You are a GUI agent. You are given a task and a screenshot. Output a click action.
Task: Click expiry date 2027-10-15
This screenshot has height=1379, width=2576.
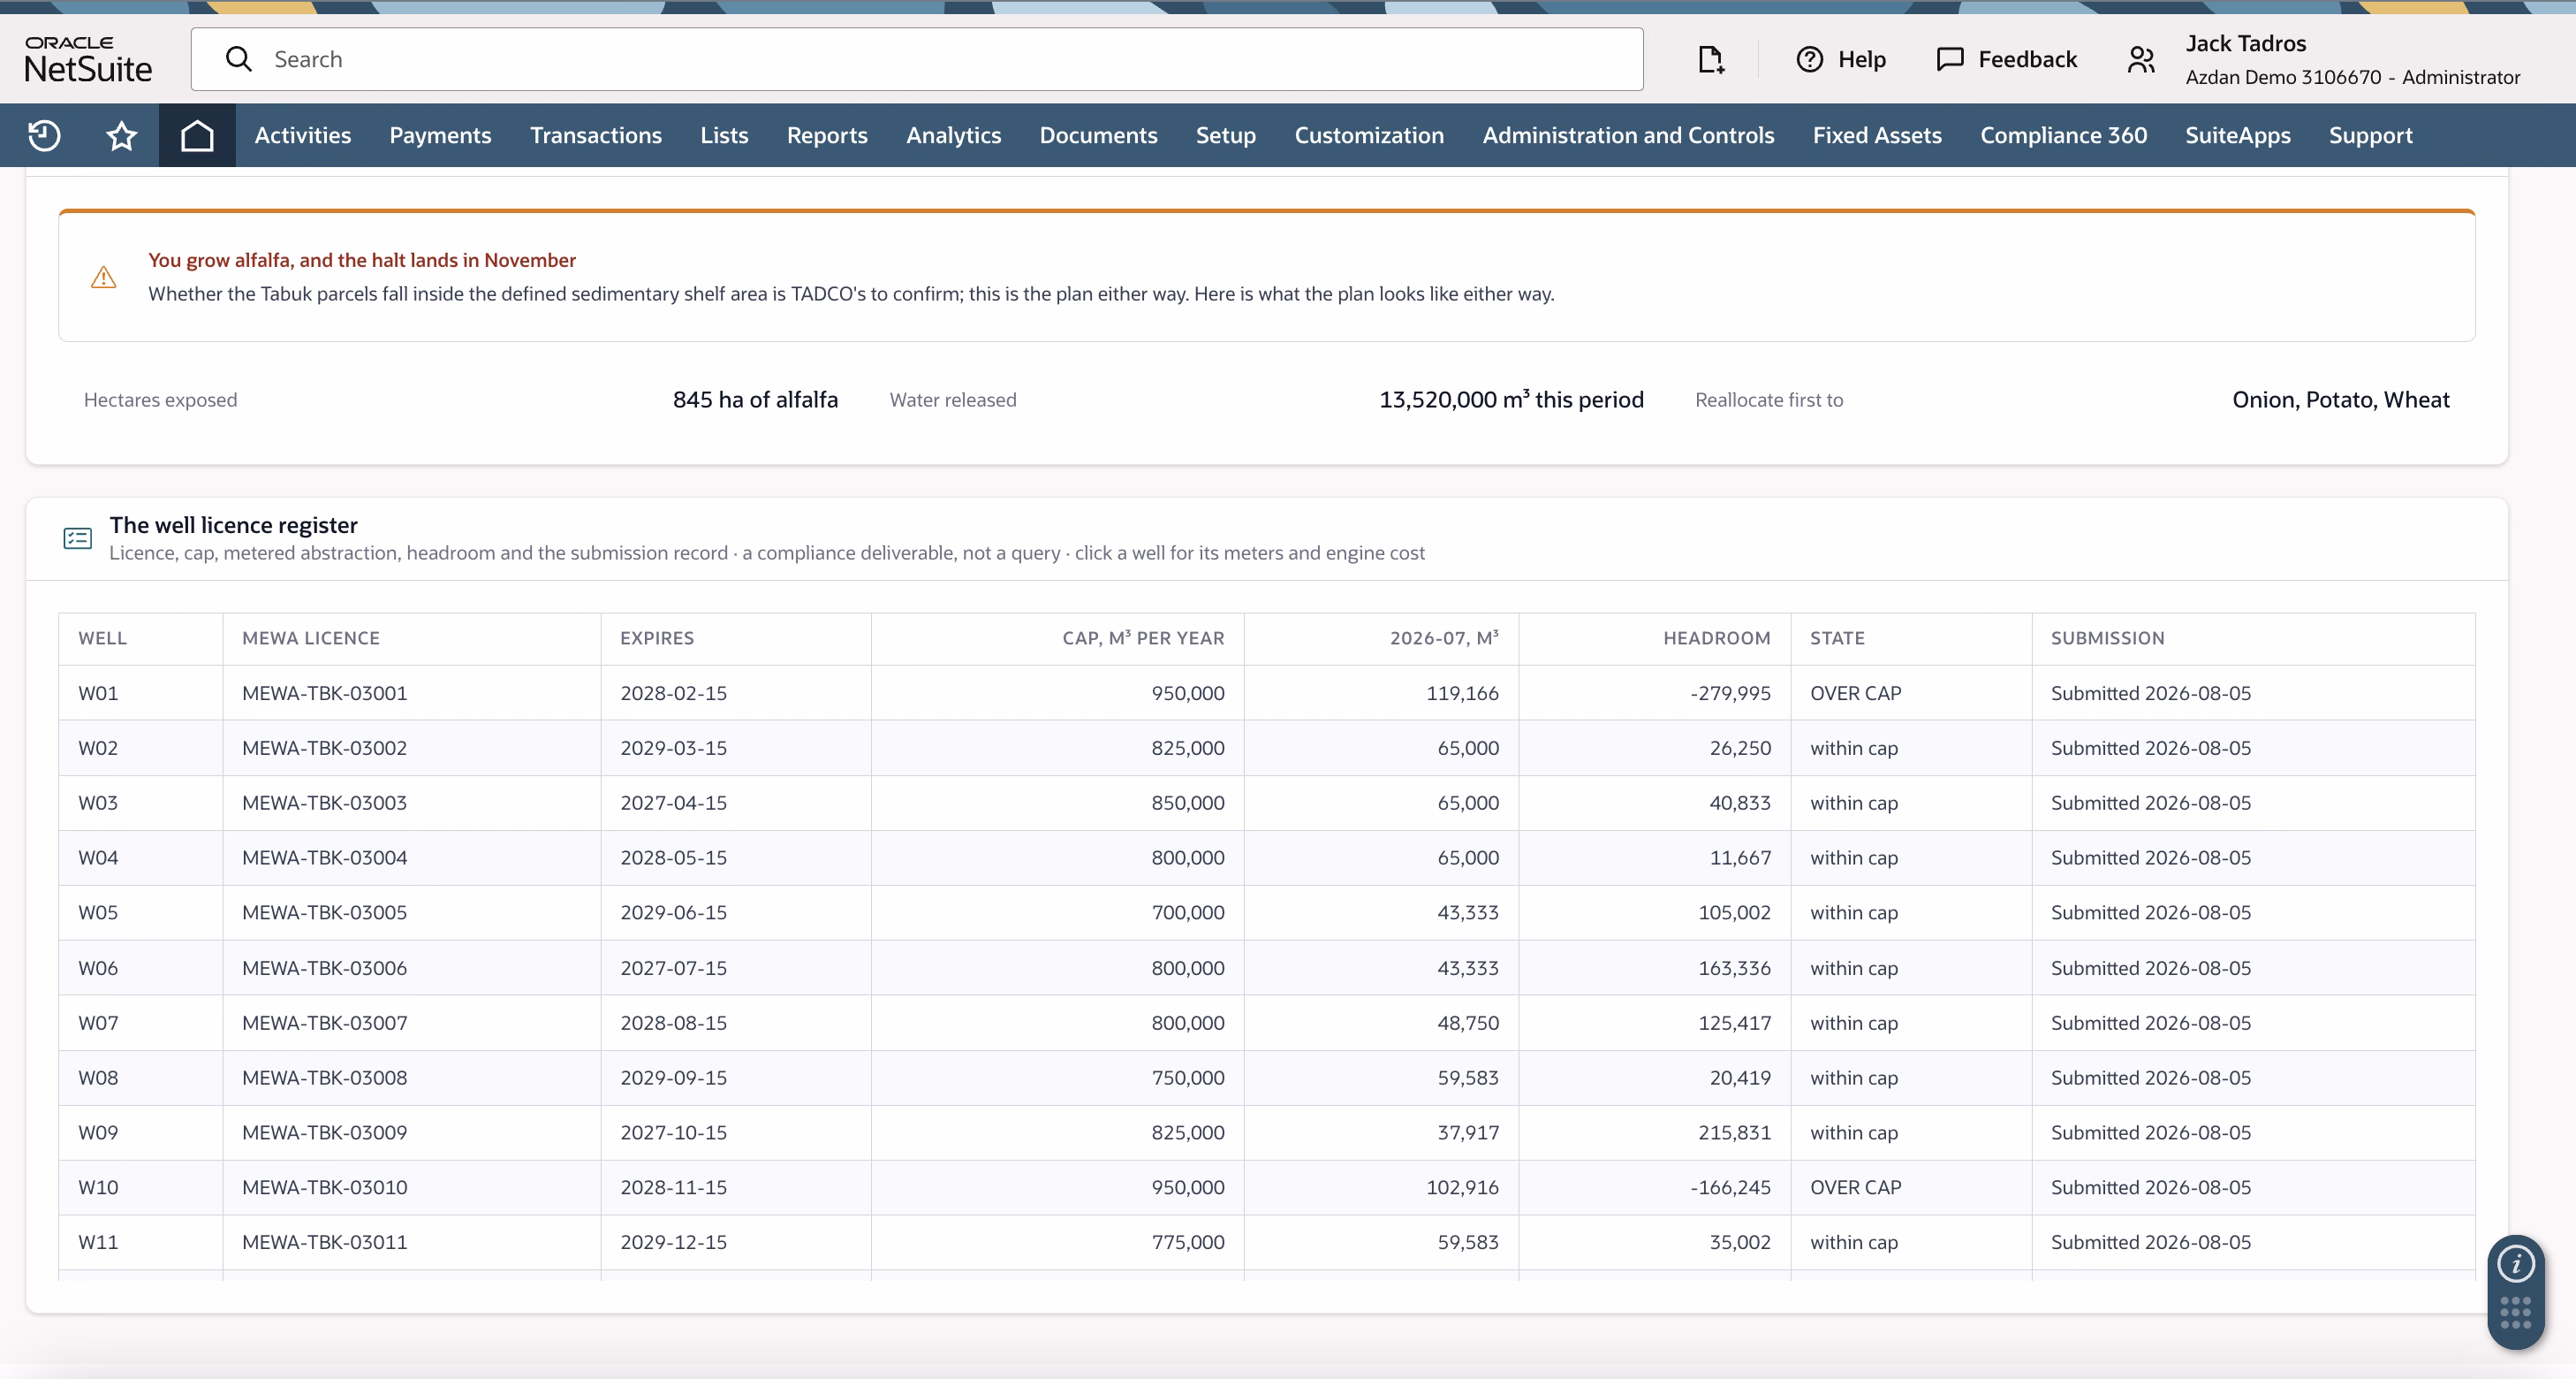[673, 1131]
